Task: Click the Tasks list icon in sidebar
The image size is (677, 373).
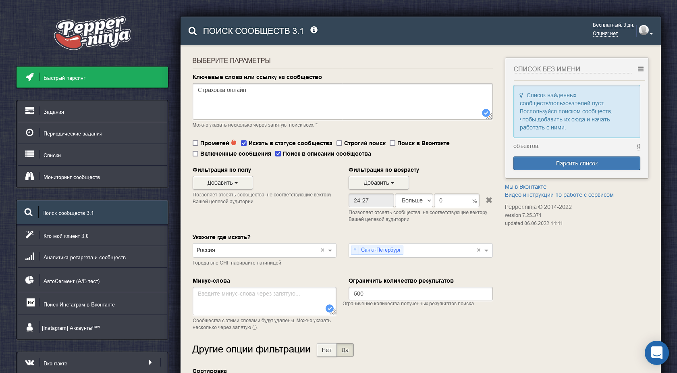Action: [29, 110]
